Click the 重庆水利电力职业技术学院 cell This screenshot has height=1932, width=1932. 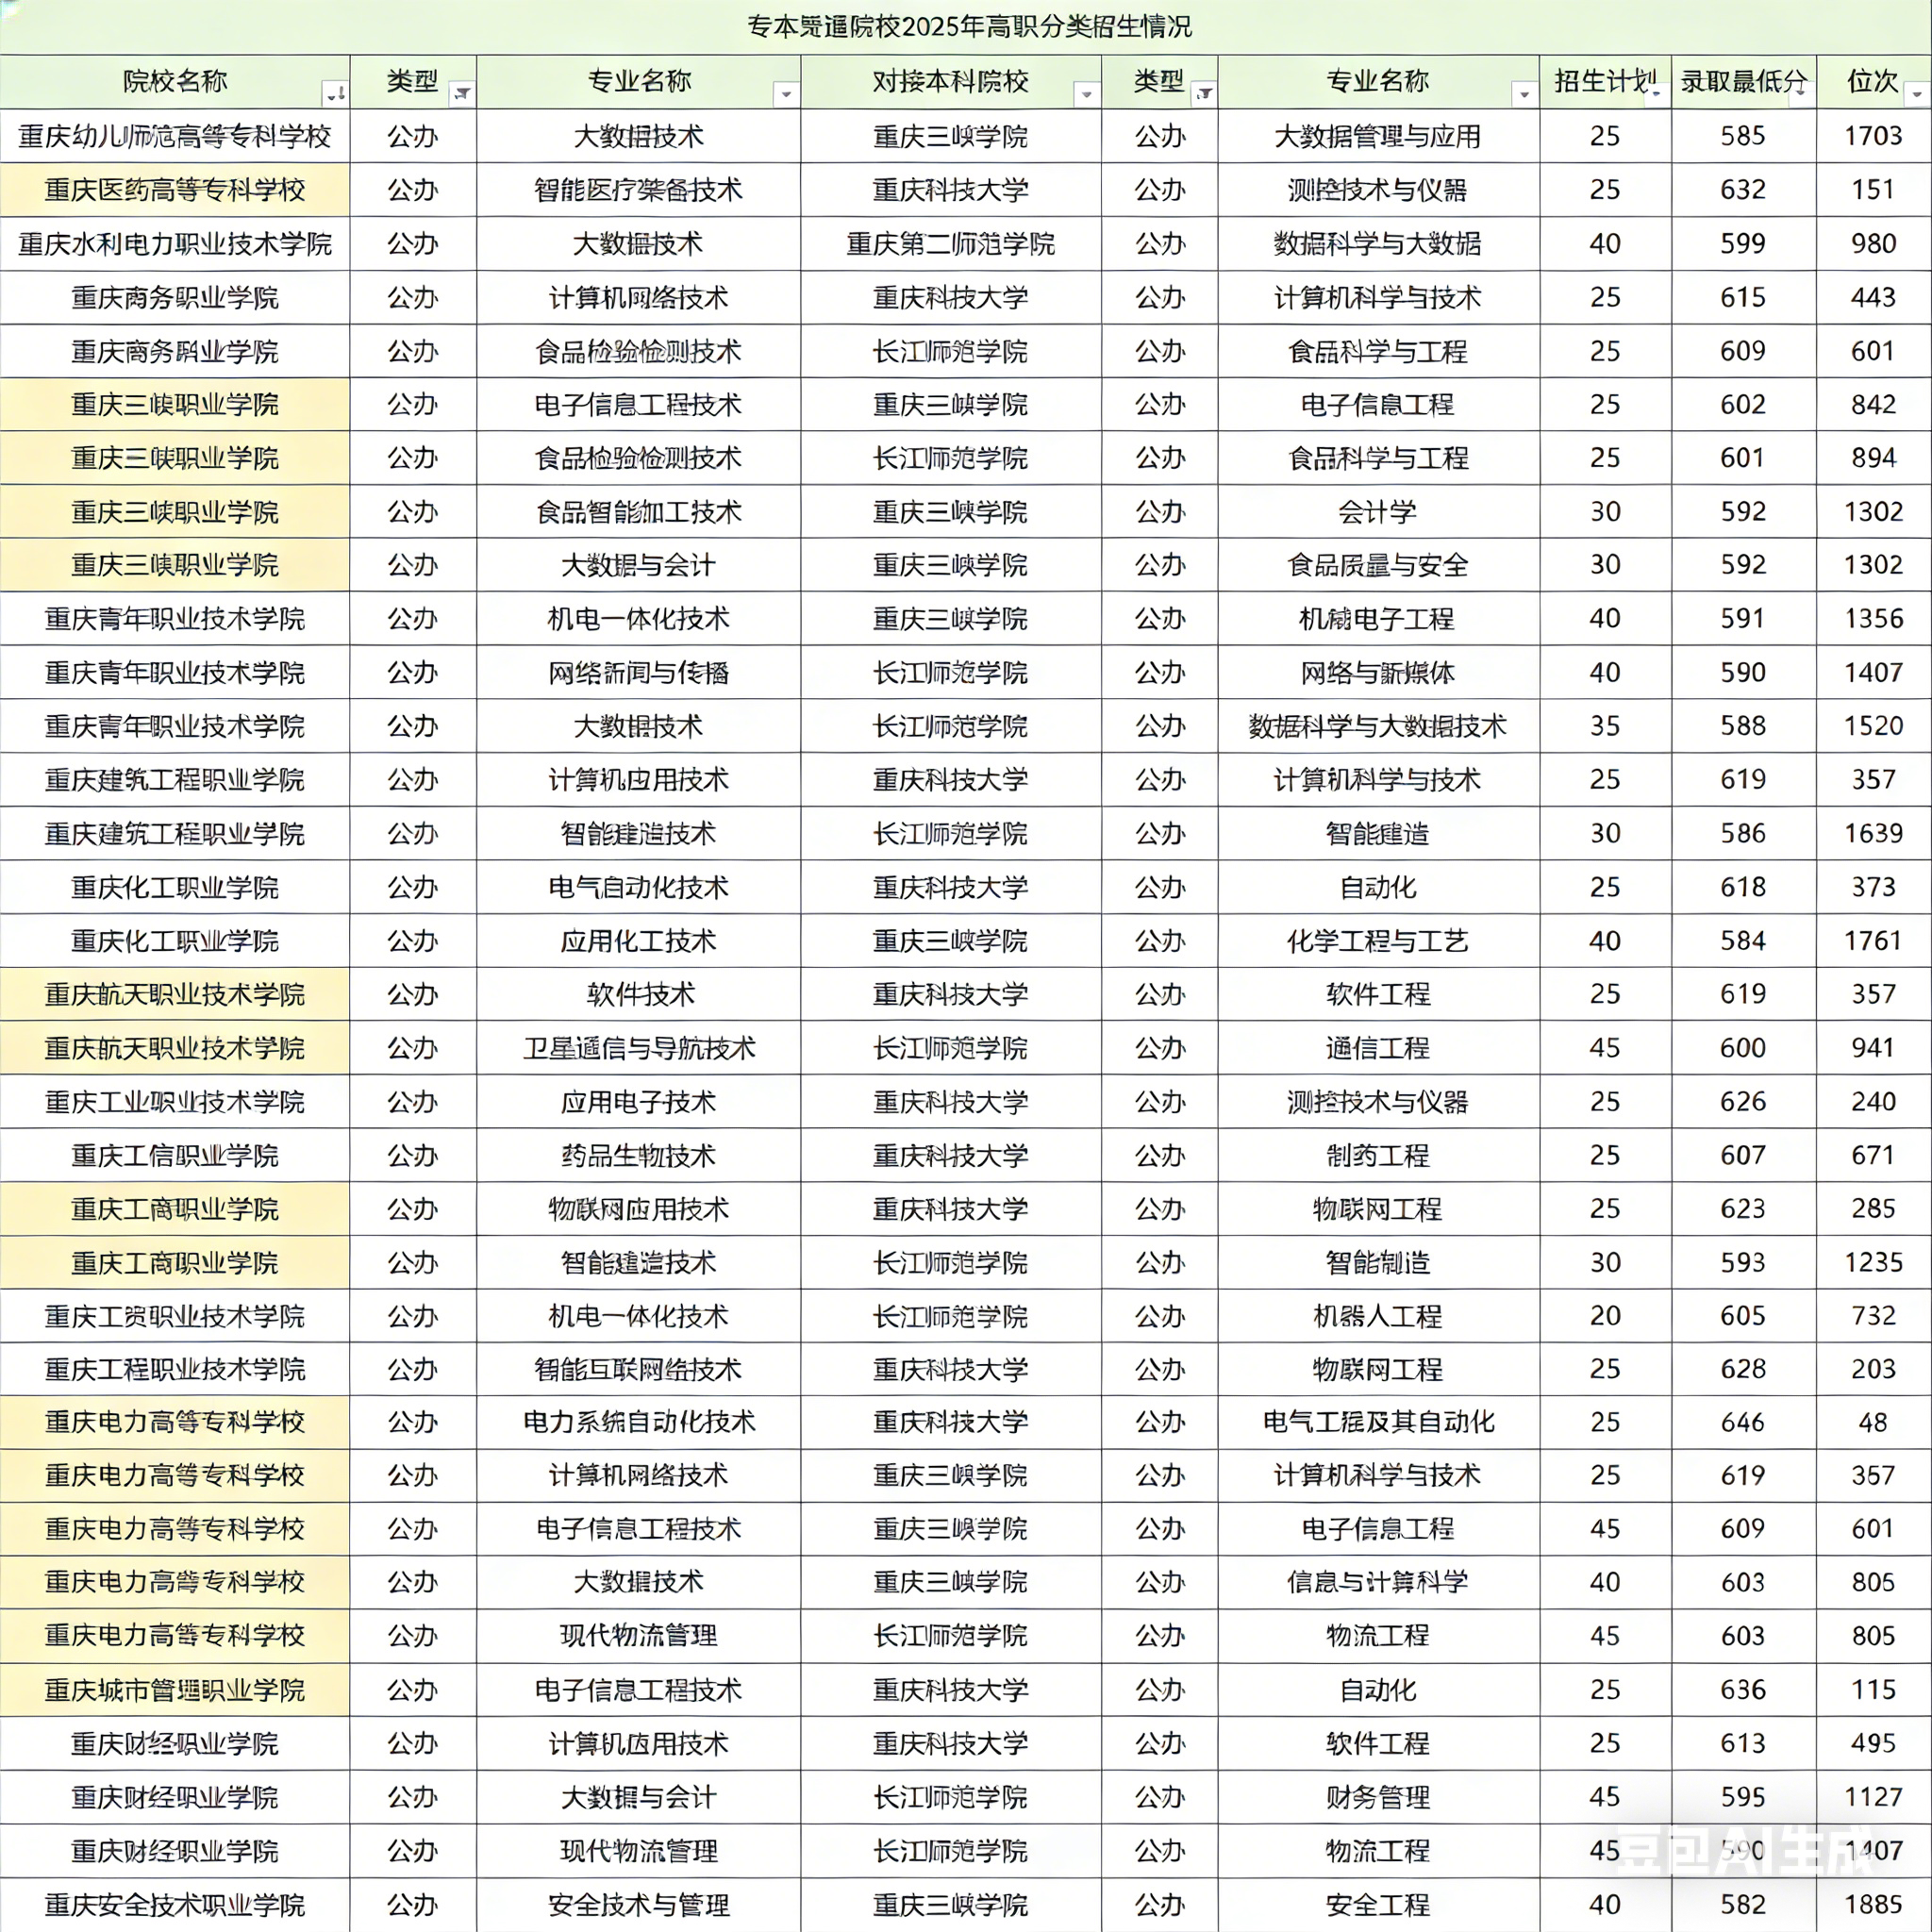pyautogui.click(x=175, y=244)
